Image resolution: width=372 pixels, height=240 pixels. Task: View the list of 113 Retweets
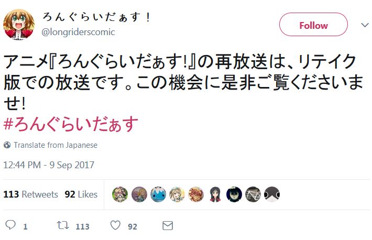point(30,194)
